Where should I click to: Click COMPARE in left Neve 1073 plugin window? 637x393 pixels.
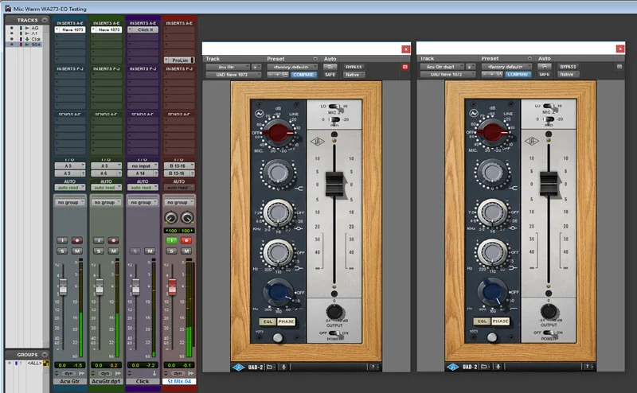click(x=303, y=75)
